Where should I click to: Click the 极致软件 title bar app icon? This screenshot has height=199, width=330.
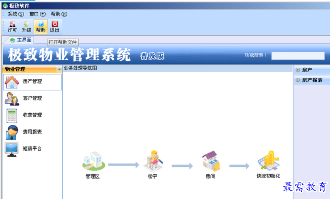point(5,6)
